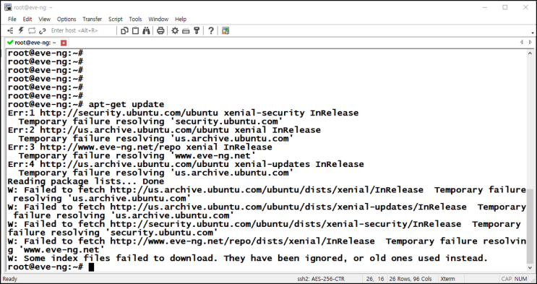This screenshot has height=284, width=537.
Task: Click 'ssh2: AES-256-CTR' in status bar
Action: point(321,279)
